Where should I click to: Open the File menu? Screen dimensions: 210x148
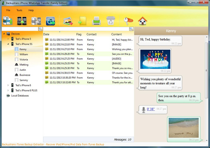point(8,10)
